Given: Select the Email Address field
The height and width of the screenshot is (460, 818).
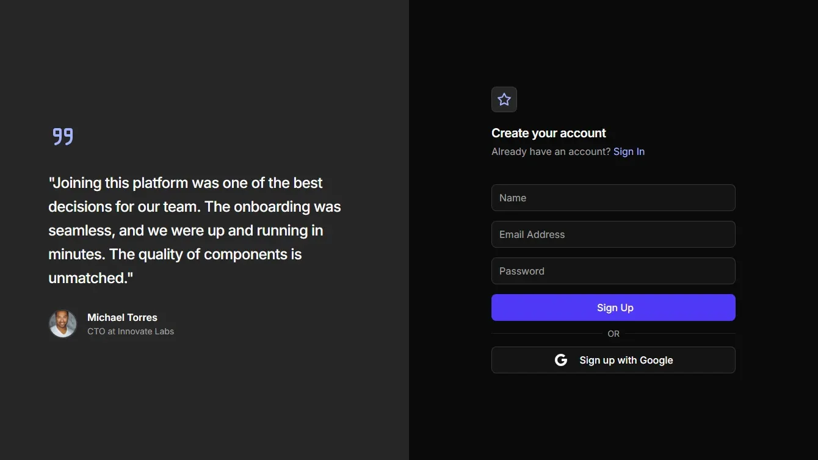Looking at the screenshot, I should (613, 234).
